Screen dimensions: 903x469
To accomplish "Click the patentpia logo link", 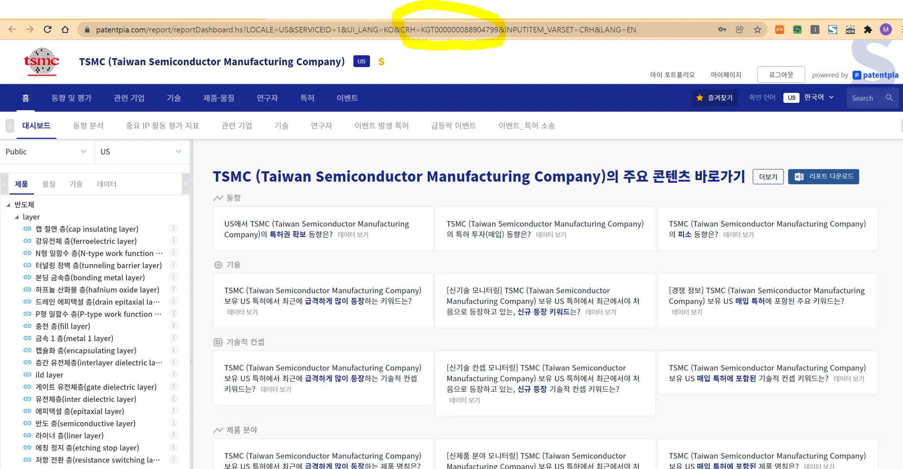I will click(875, 75).
